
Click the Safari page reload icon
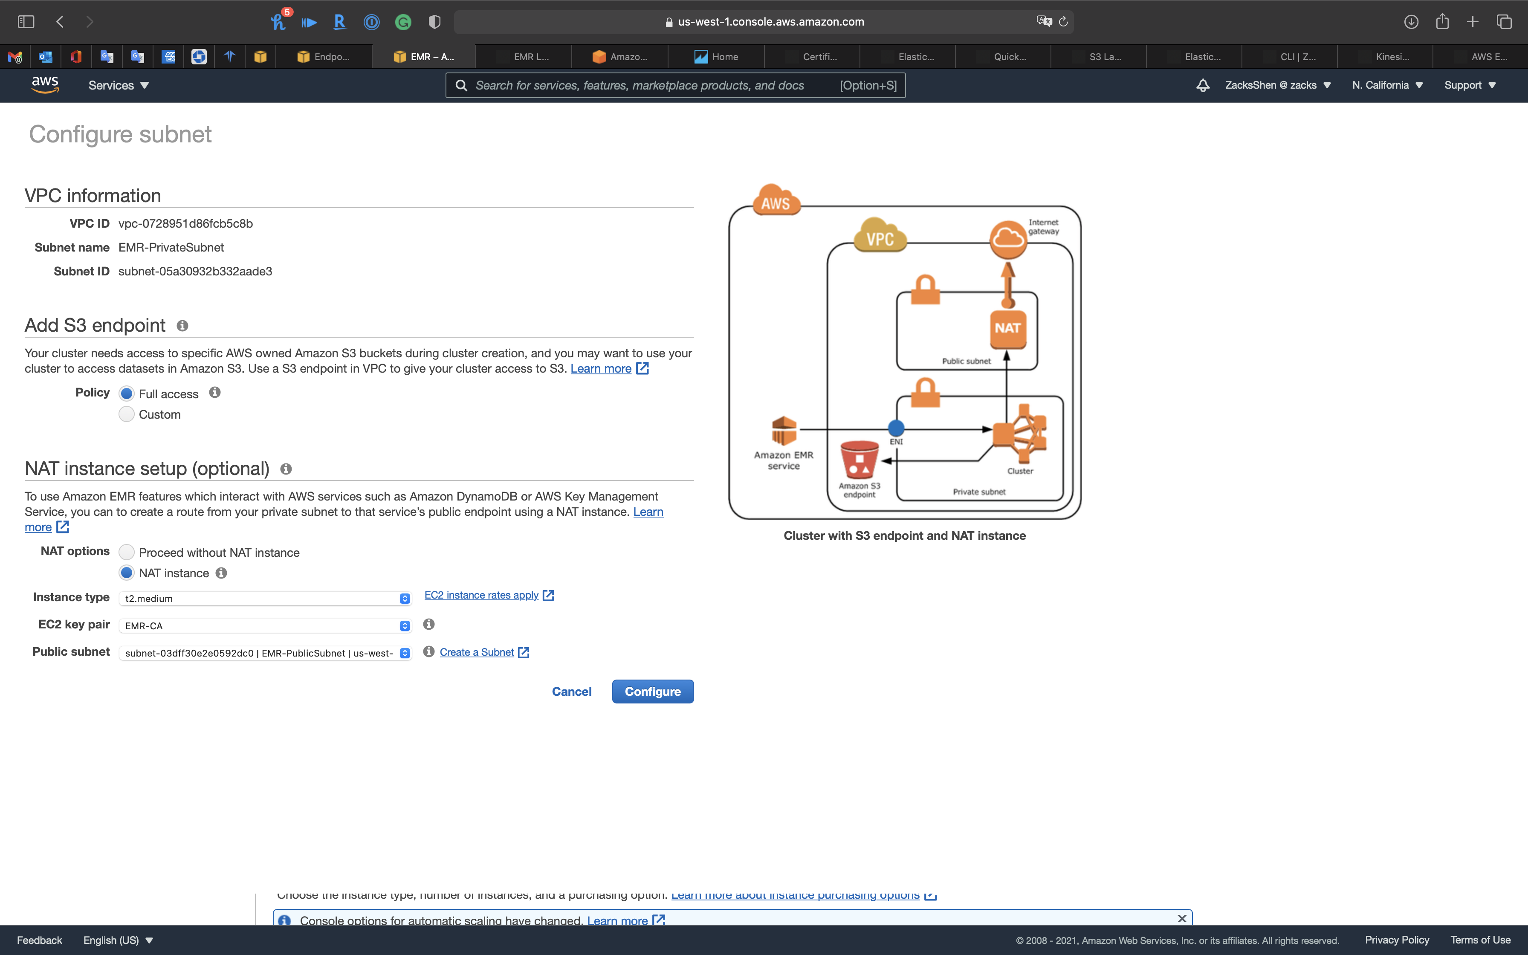(x=1063, y=21)
